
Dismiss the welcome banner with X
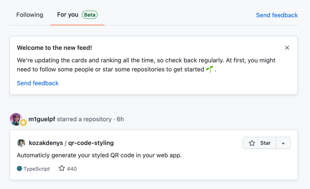tap(287, 48)
